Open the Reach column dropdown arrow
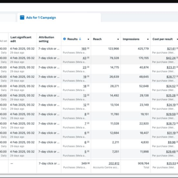The height and width of the screenshot is (178, 178). coord(118,39)
